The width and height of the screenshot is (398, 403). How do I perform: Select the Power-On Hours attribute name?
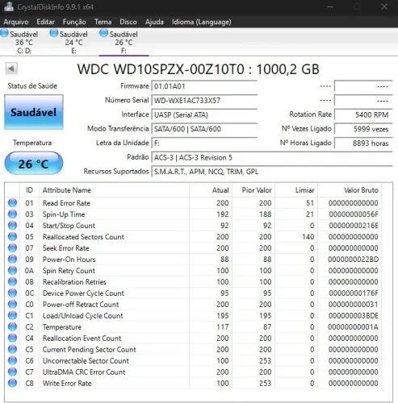coord(69,260)
